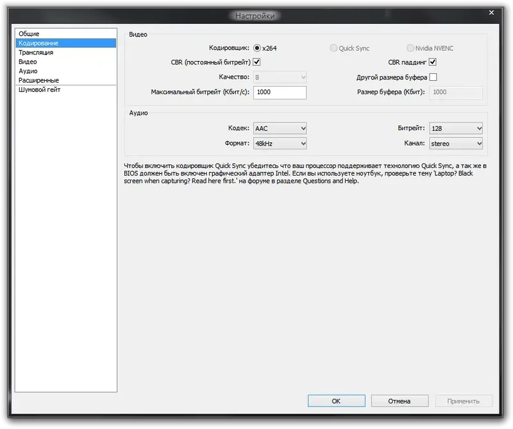Select Кодирование in the settings list
The image size is (513, 429).
tap(66, 43)
